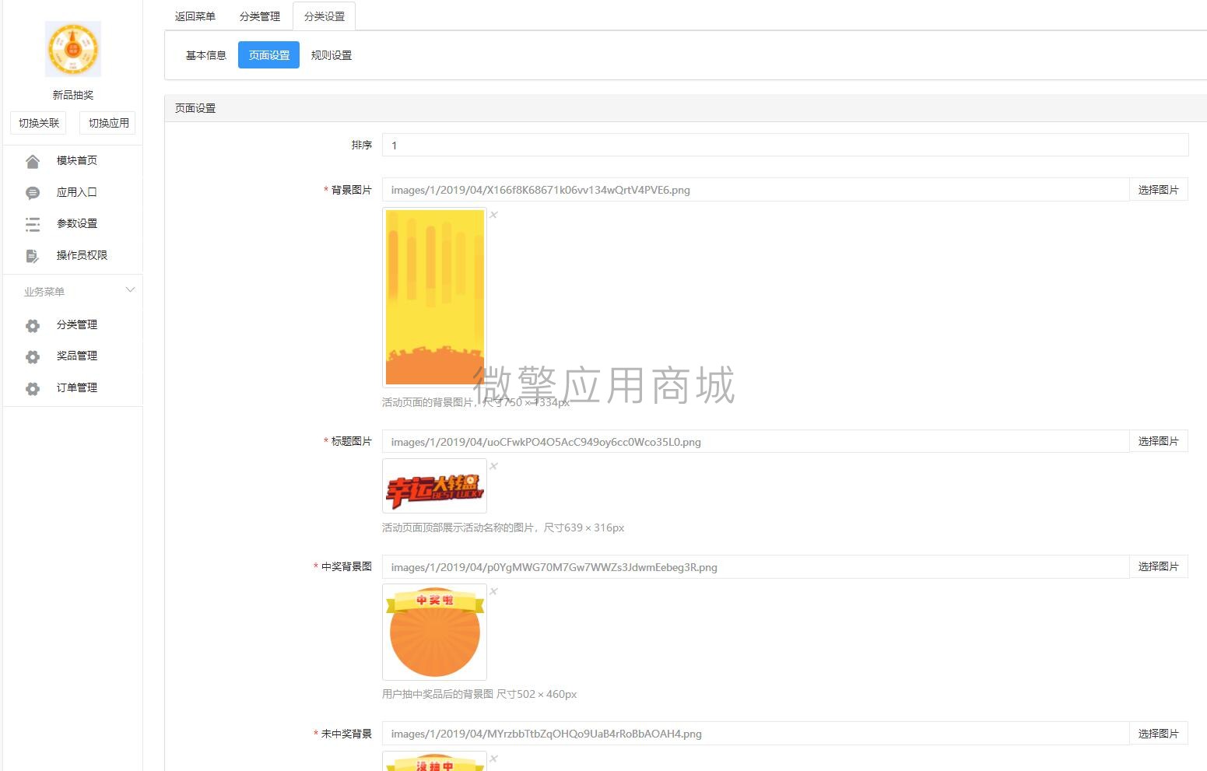This screenshot has height=771, width=1207.
Task: Open the 返回菜单 tab
Action: point(195,16)
